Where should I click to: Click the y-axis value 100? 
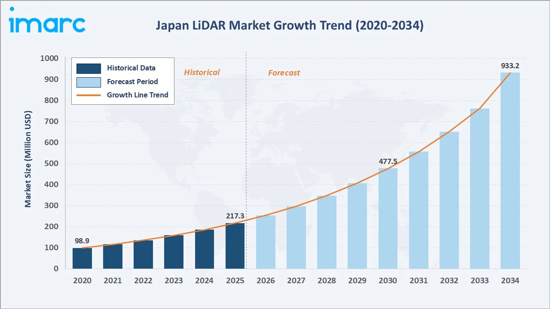(x=52, y=248)
